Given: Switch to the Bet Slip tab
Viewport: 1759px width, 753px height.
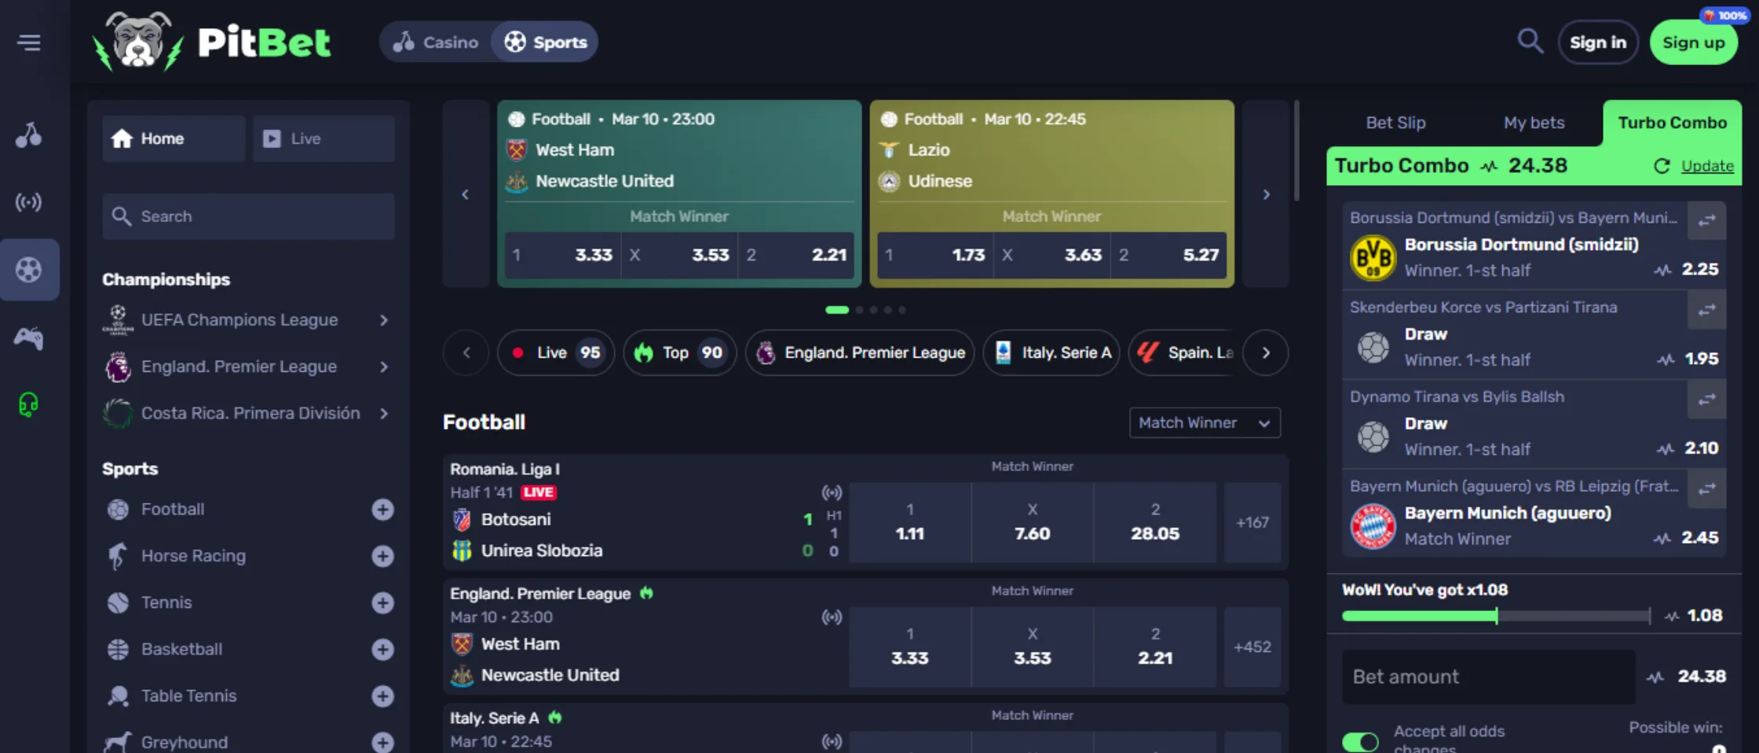Looking at the screenshot, I should point(1395,122).
